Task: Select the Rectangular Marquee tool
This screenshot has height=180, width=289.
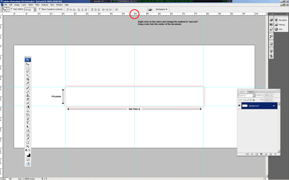Action: [28, 68]
